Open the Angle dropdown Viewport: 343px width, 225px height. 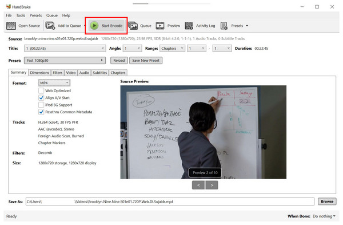click(x=133, y=48)
